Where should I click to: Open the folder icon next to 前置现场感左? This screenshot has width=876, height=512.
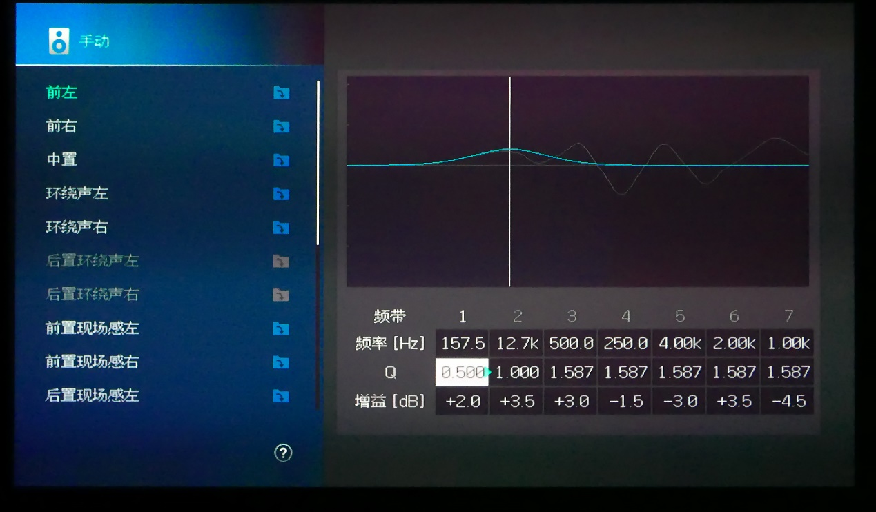click(281, 328)
